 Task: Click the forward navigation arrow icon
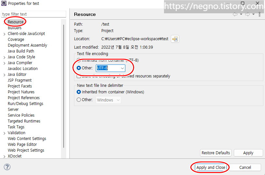point(247,14)
